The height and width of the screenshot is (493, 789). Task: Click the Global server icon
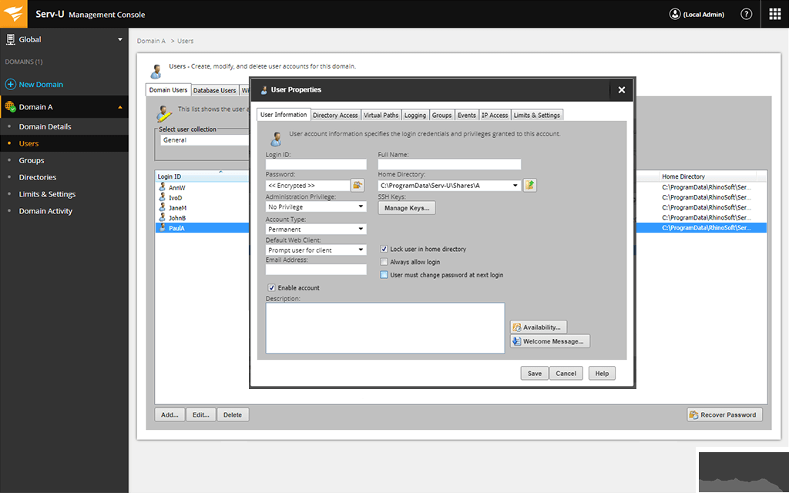pos(10,39)
